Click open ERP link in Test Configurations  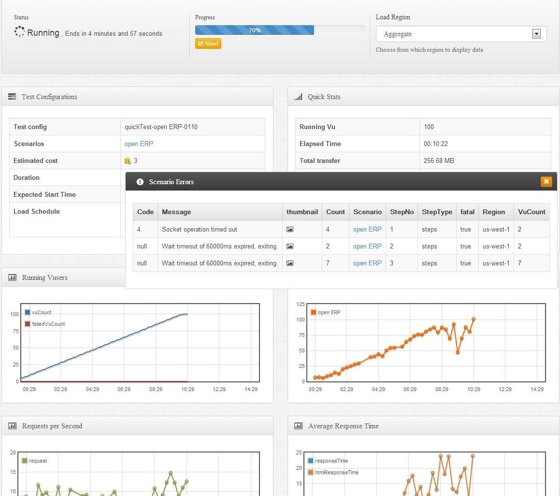139,144
